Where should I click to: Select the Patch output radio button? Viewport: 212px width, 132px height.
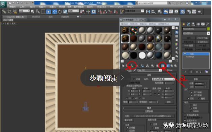point(191,105)
